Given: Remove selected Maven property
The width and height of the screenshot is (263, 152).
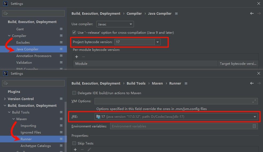Looking at the screenshot, I should coord(82,150).
